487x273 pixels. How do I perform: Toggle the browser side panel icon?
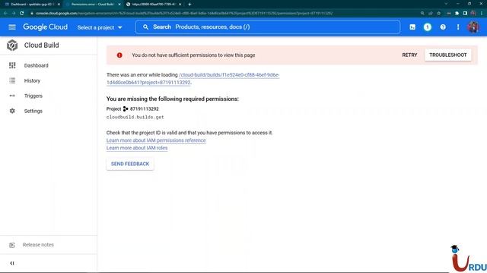coord(465,14)
